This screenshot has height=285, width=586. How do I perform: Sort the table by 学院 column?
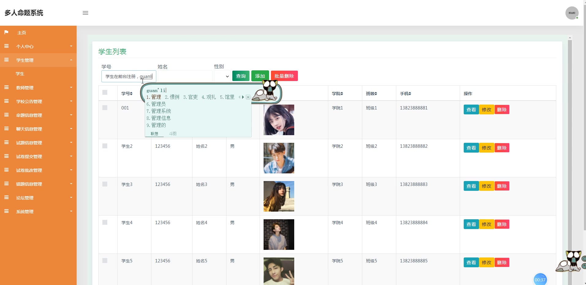click(337, 94)
